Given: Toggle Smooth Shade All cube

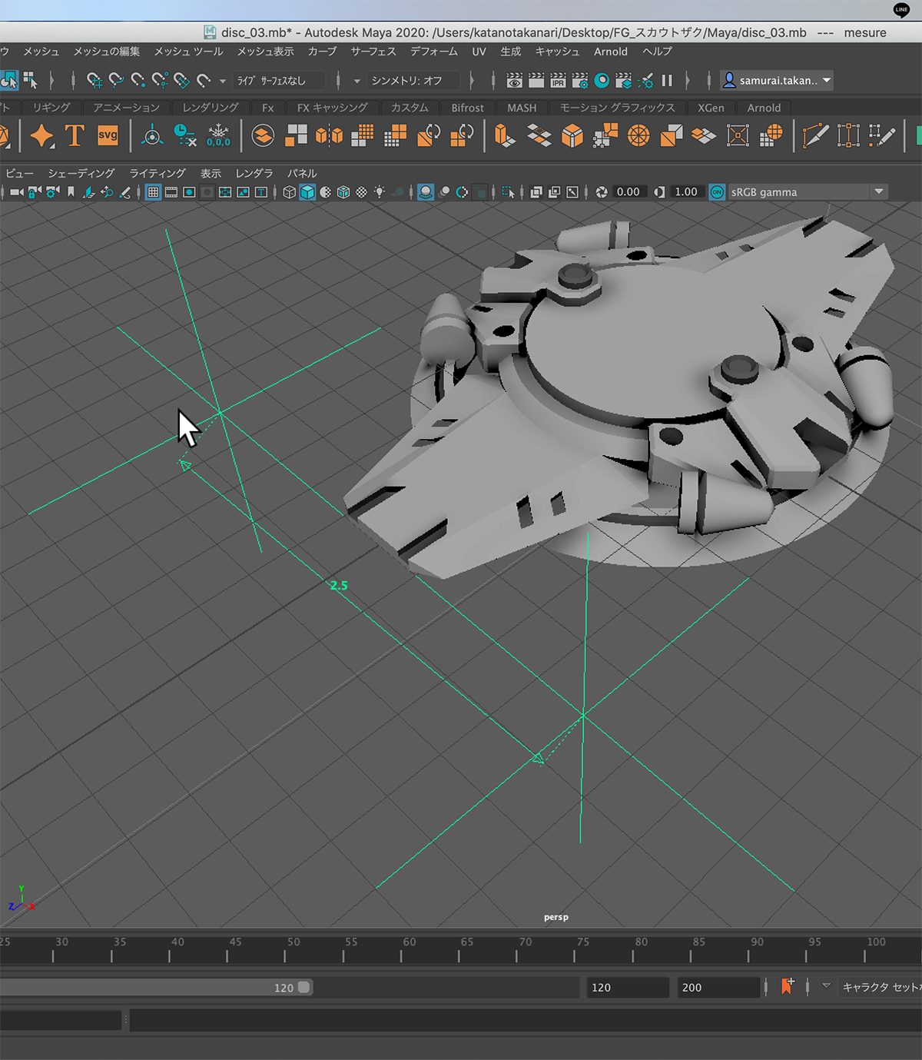Looking at the screenshot, I should (307, 192).
